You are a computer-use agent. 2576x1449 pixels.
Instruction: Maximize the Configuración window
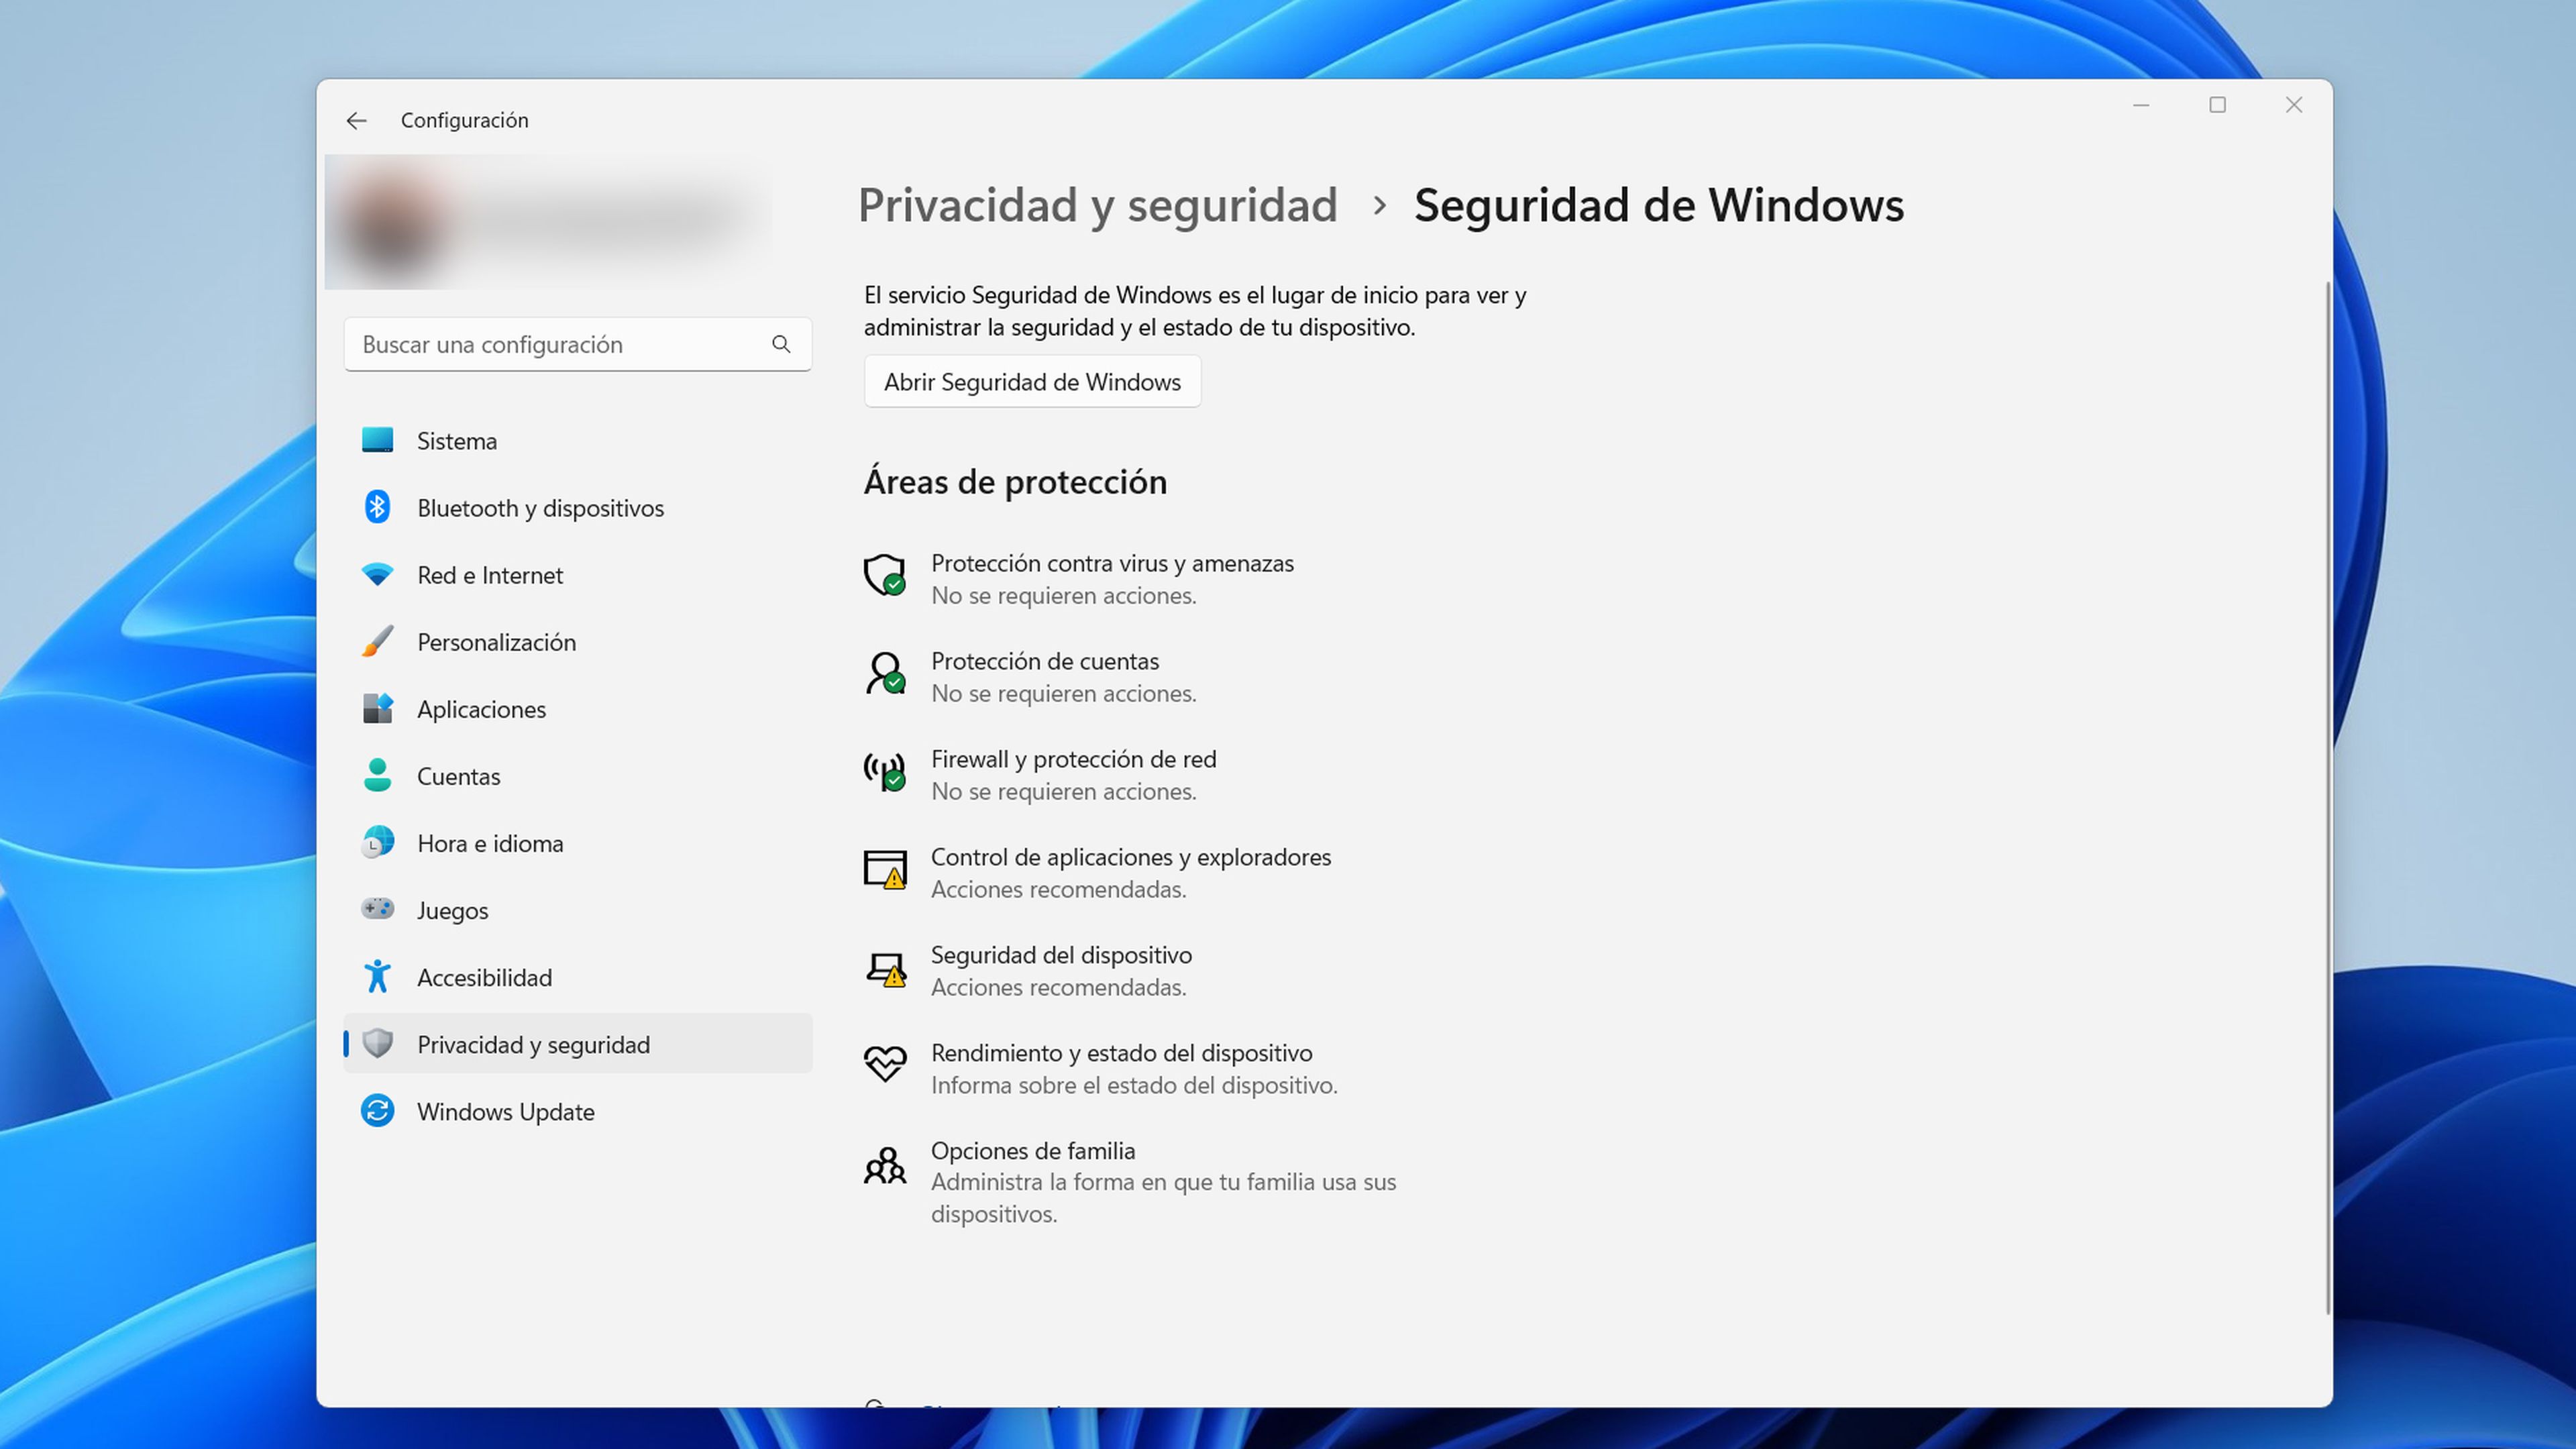[2217, 105]
